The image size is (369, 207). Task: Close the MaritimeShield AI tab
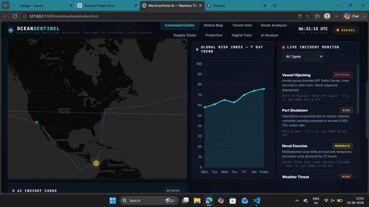[200, 5]
